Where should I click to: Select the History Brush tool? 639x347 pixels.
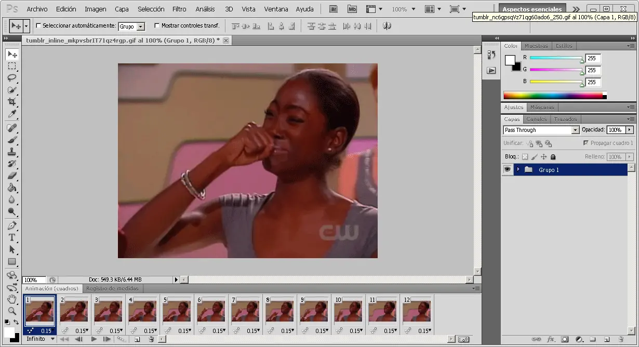[x=12, y=164]
